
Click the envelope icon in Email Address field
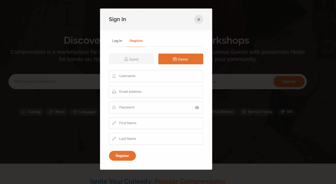114,92
